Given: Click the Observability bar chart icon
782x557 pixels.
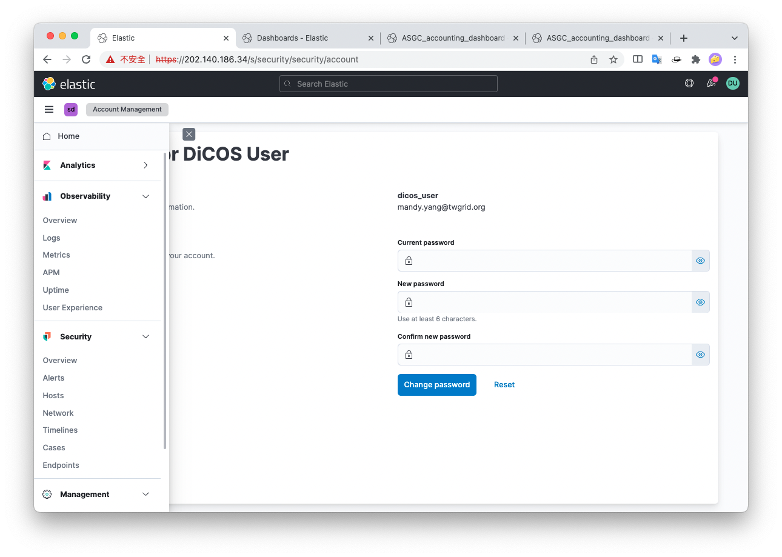Looking at the screenshot, I should 47,196.
